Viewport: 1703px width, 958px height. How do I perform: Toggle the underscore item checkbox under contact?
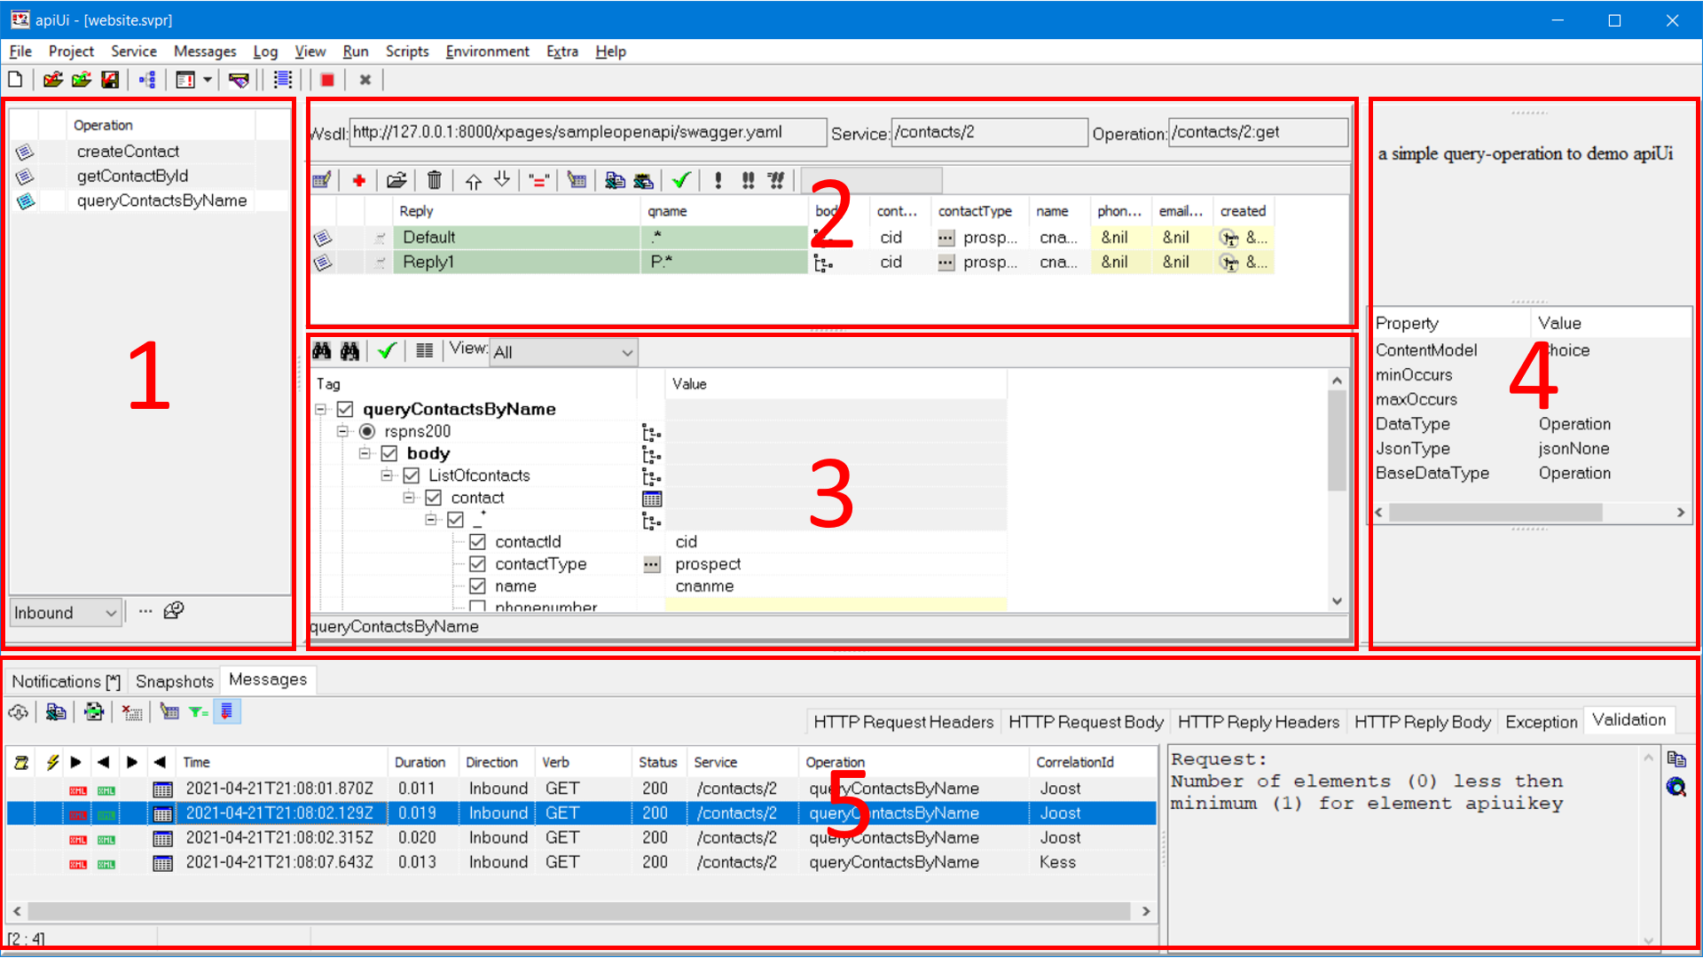tap(456, 520)
